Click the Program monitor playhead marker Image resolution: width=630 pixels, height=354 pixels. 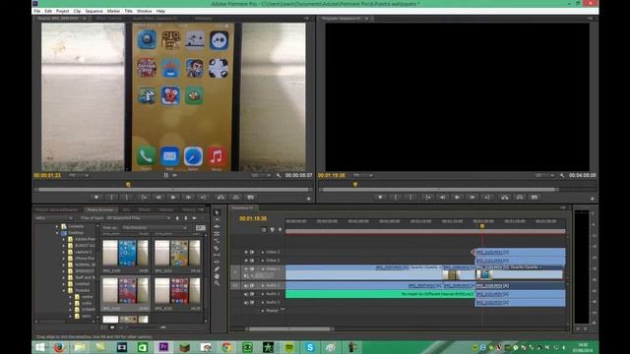click(x=354, y=185)
